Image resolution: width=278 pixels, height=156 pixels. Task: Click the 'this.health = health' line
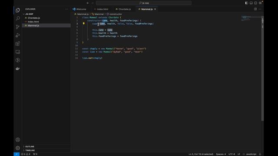(x=105, y=33)
